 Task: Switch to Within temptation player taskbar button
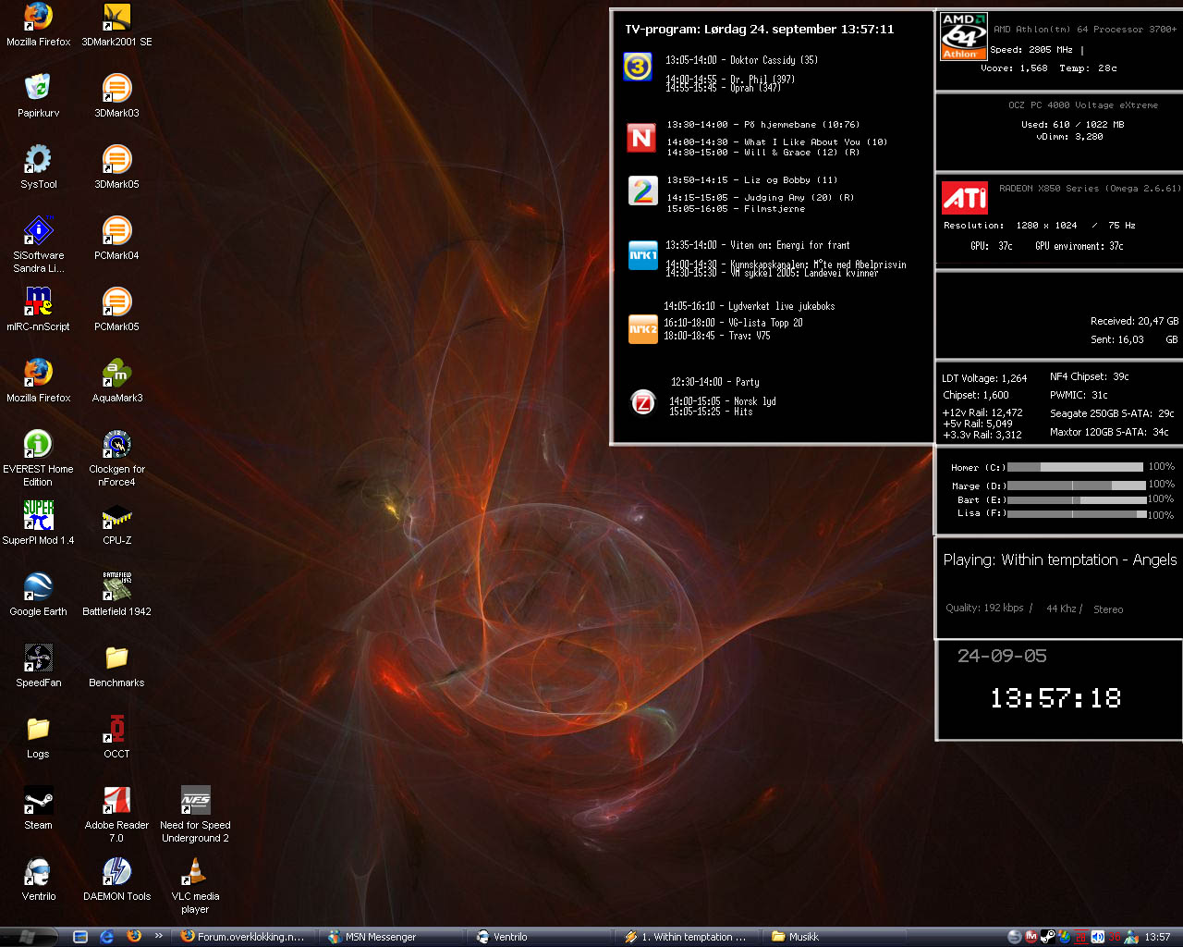coord(689,937)
